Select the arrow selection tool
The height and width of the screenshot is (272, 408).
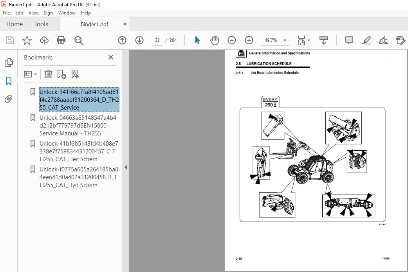point(197,40)
